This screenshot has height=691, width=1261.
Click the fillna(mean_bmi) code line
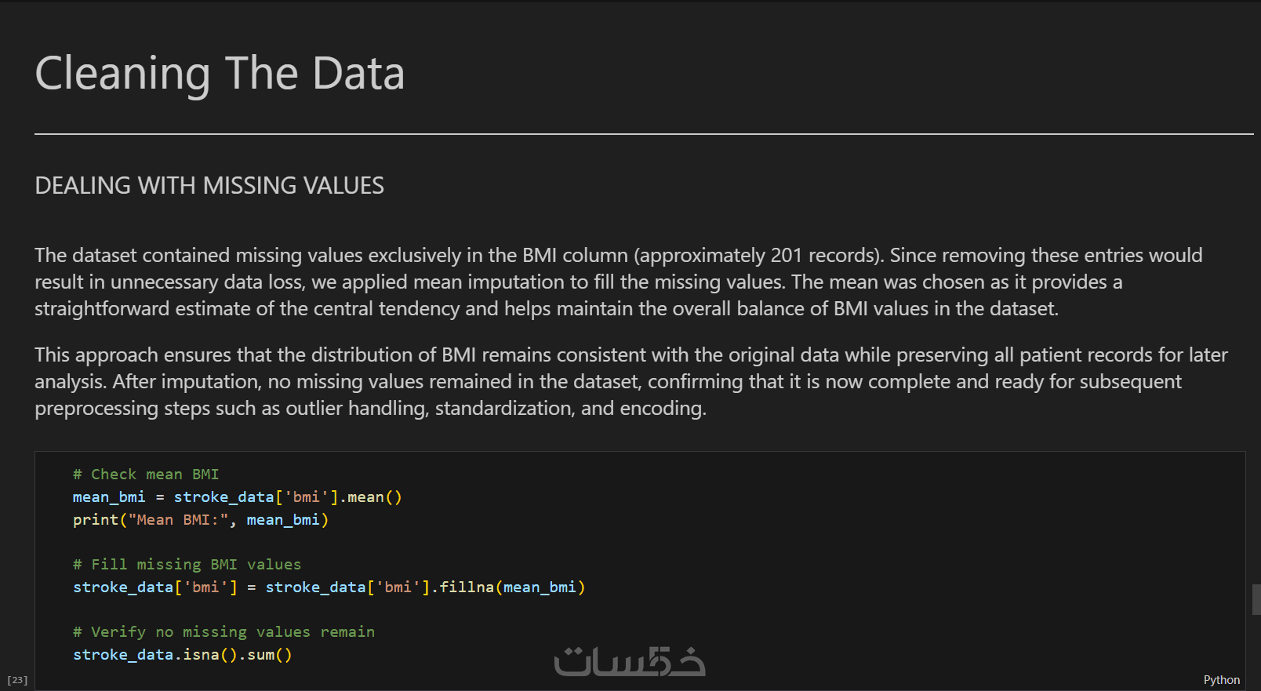click(329, 587)
